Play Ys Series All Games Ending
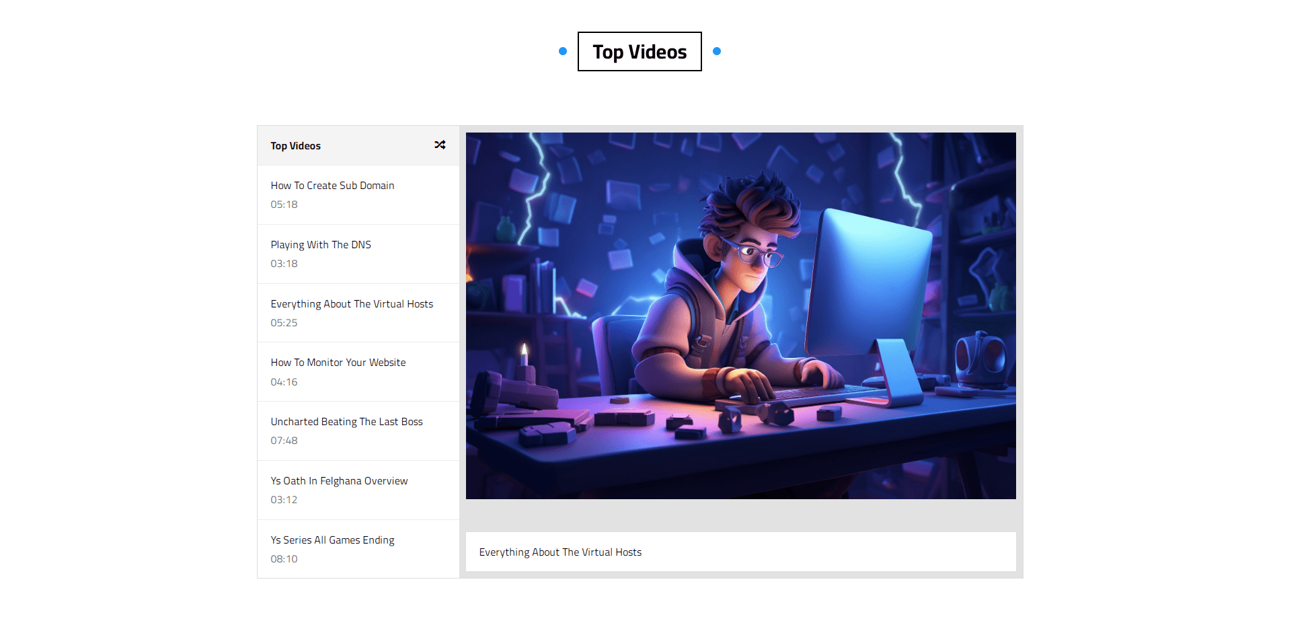Screen dimensions: 1314x627 [x=332, y=540]
